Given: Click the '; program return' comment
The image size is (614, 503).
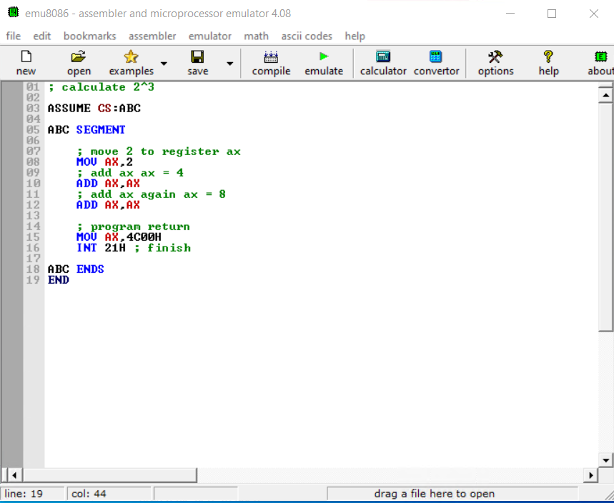Looking at the screenshot, I should click(134, 226).
